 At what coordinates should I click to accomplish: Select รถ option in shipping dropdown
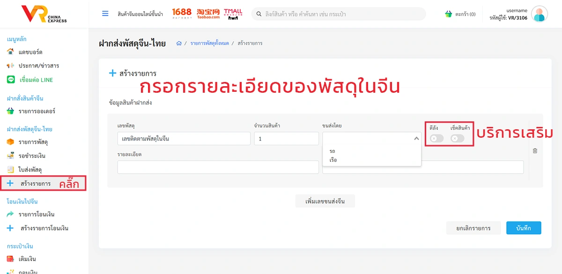pyautogui.click(x=332, y=151)
